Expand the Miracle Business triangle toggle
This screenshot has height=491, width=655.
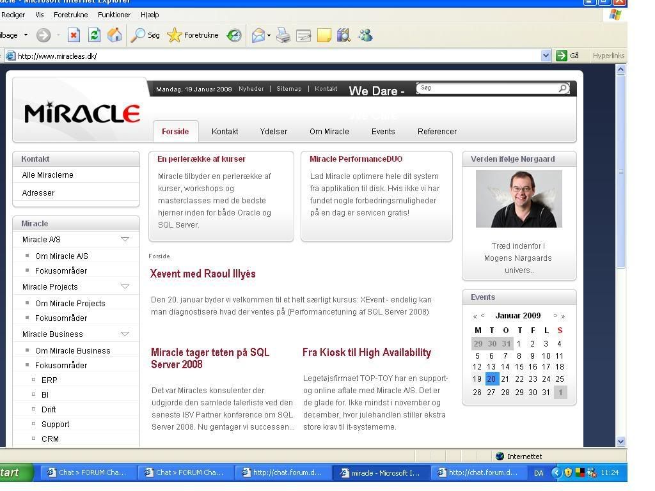coord(125,334)
